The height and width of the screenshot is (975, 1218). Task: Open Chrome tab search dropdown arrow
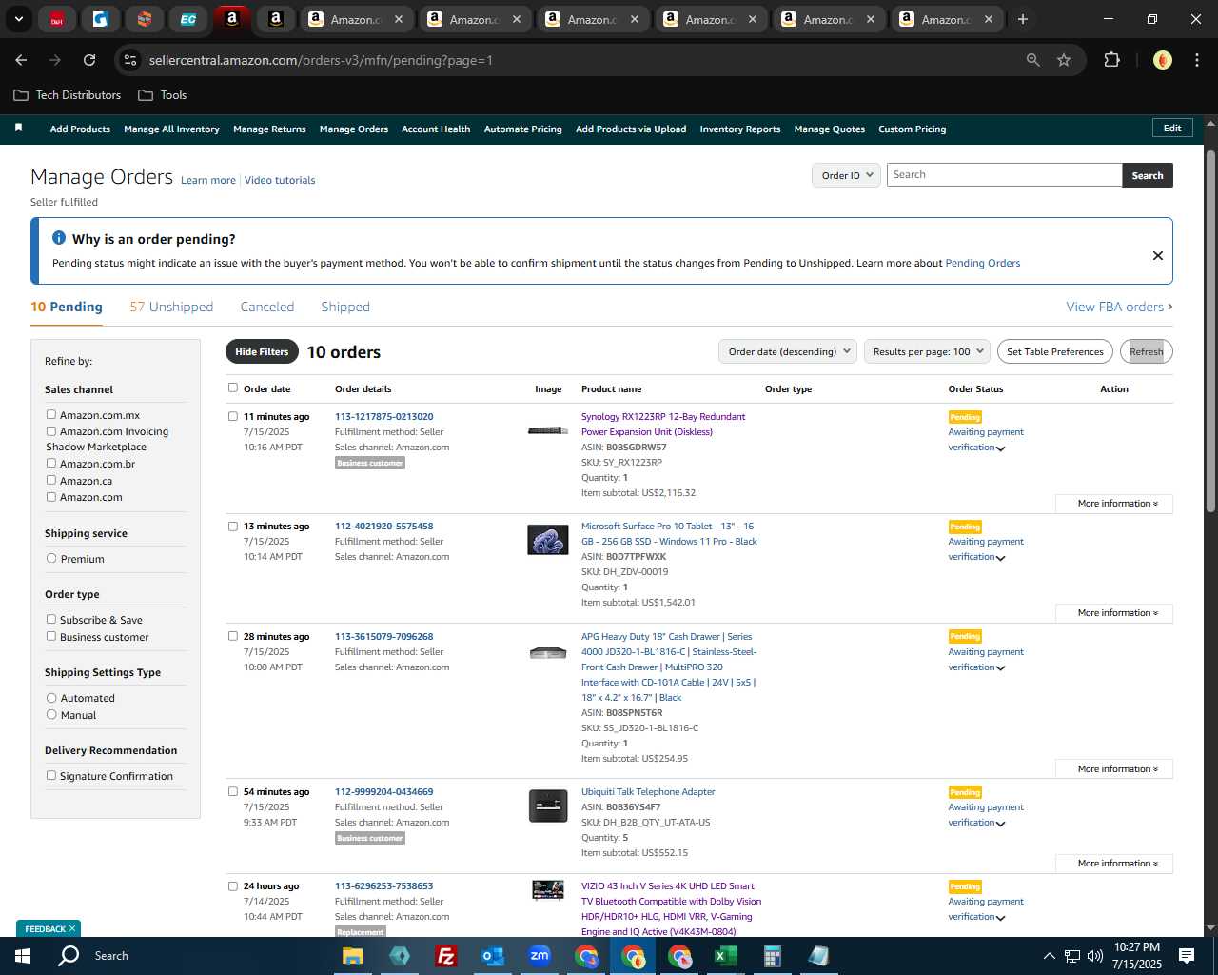[18, 19]
